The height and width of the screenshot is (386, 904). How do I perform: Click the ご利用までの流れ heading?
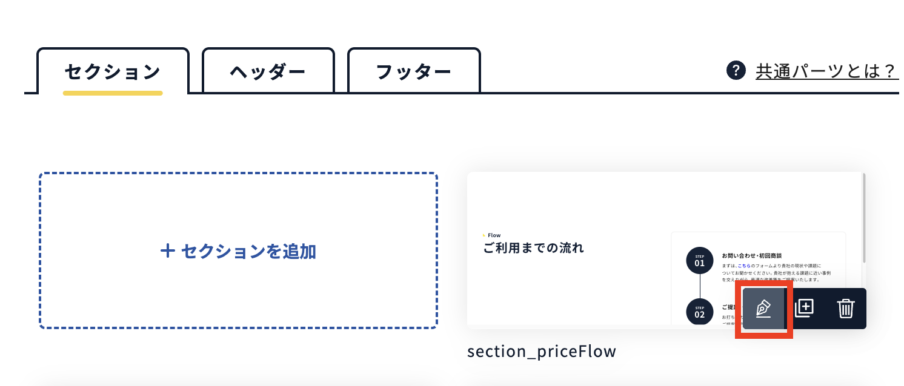[x=533, y=247]
